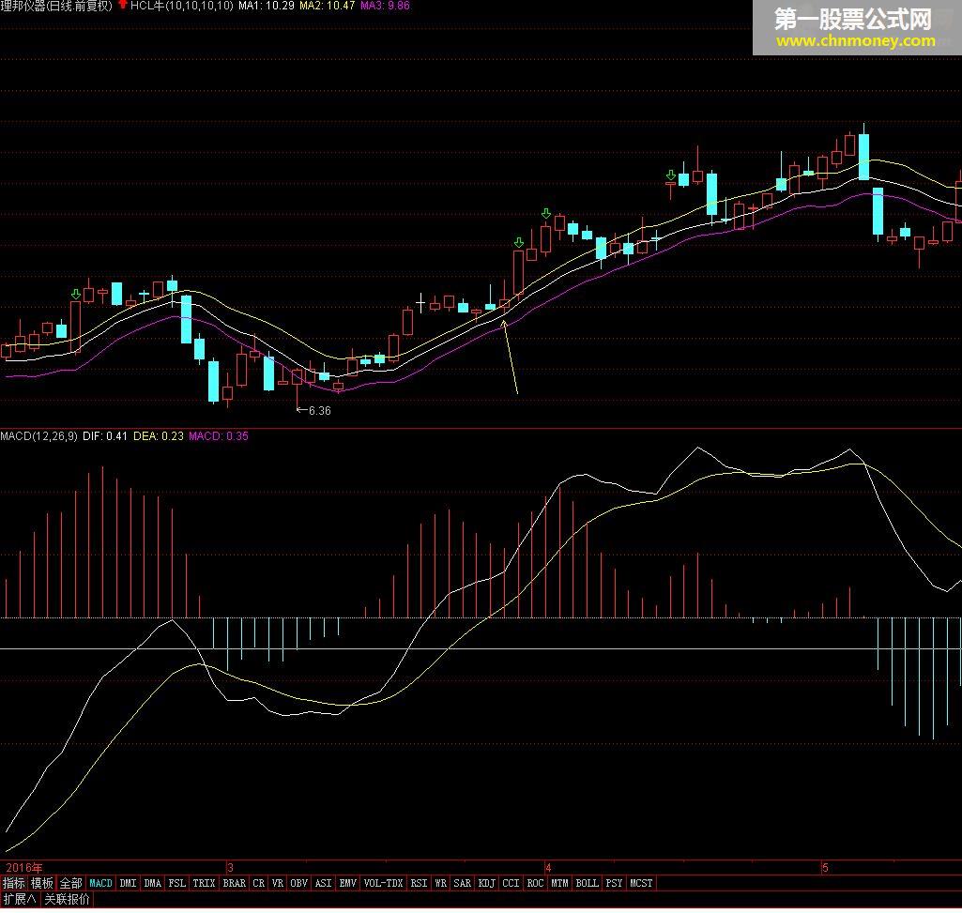This screenshot has height=913, width=962.
Task: Jump to the month 5 axis marker
Action: (x=825, y=868)
